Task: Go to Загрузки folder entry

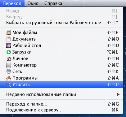Action: 61,52
